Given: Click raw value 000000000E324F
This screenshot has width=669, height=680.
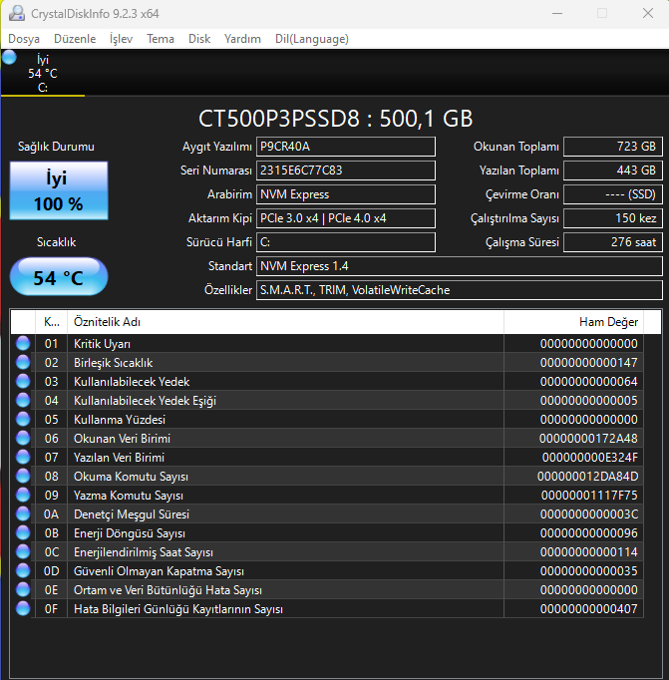Looking at the screenshot, I should pos(589,458).
